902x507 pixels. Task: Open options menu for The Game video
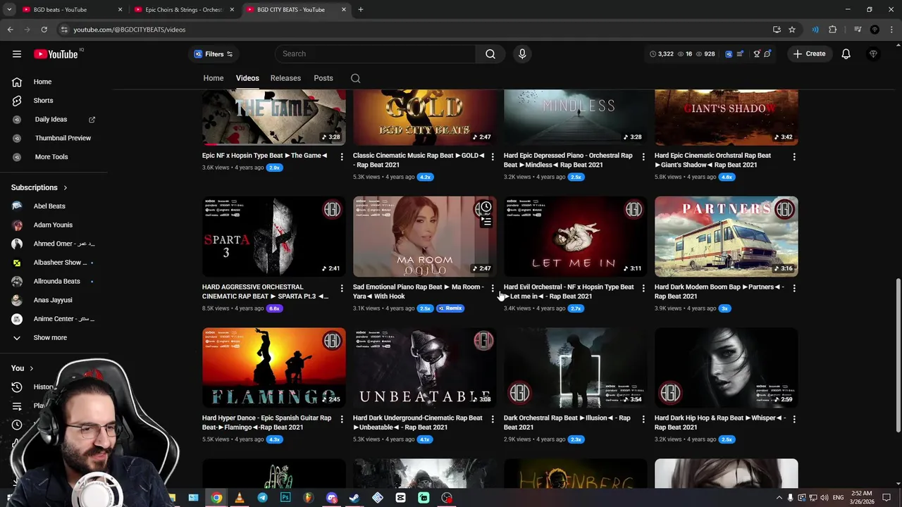pos(342,156)
